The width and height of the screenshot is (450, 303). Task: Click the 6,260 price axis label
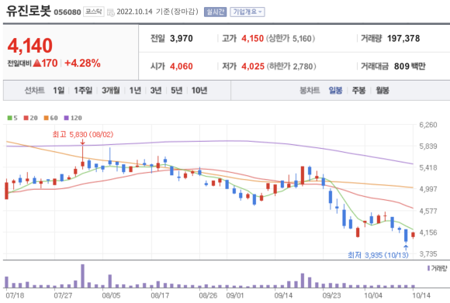click(428, 125)
